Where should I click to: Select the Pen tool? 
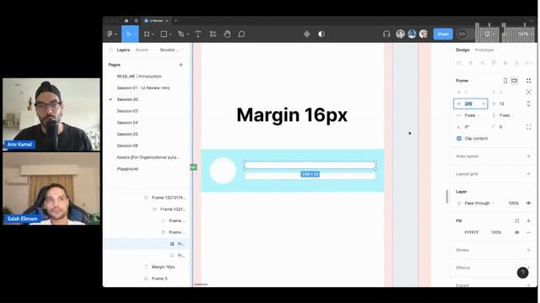181,34
